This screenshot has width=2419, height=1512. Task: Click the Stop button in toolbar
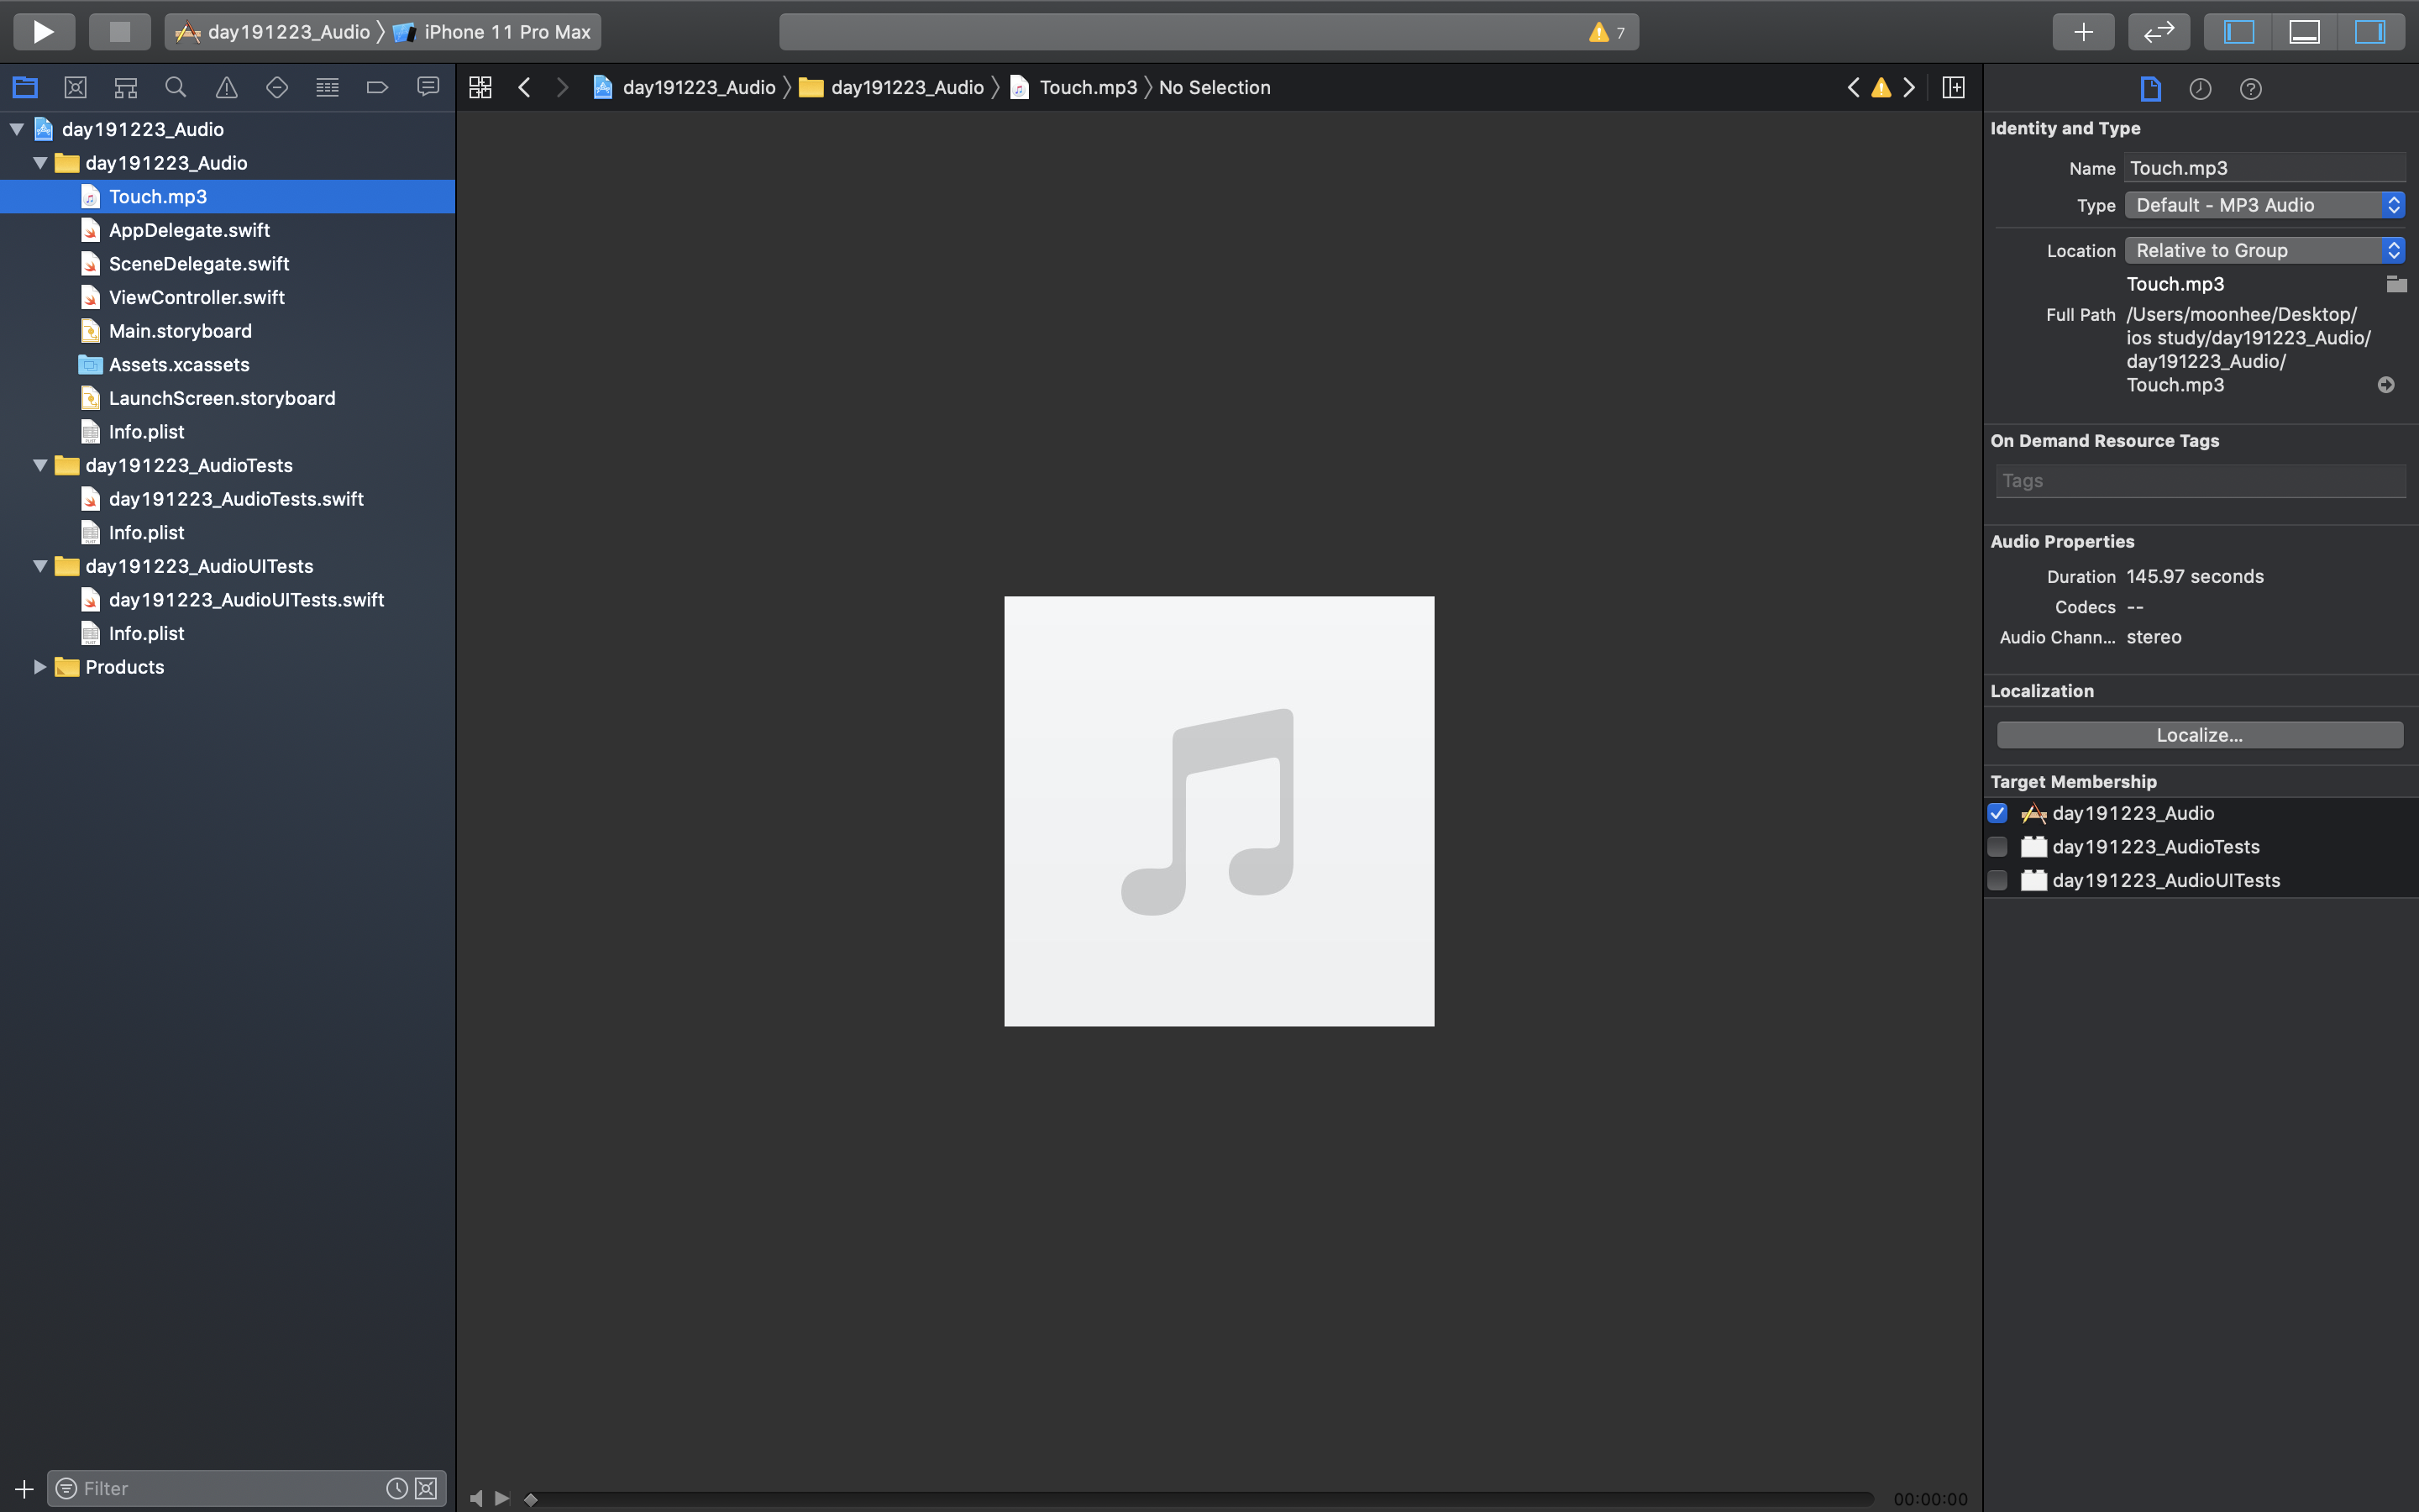(x=119, y=32)
